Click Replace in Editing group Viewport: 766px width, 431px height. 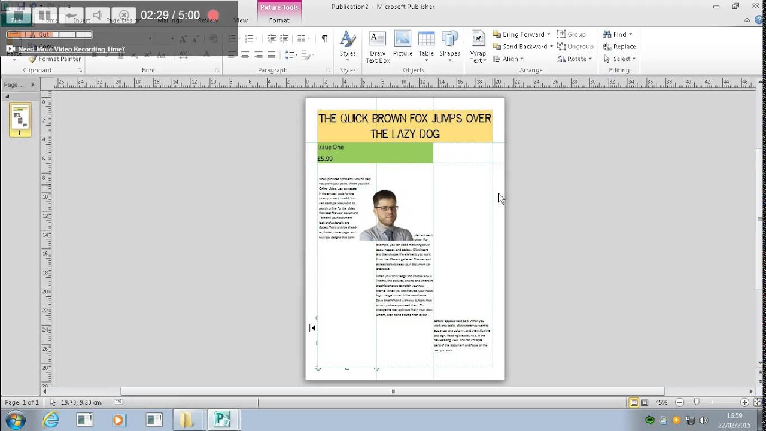(x=619, y=46)
